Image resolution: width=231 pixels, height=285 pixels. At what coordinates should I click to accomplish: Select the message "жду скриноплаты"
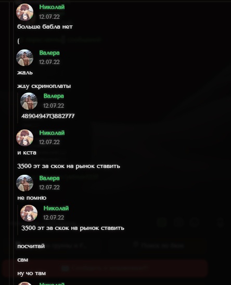[x=44, y=86]
